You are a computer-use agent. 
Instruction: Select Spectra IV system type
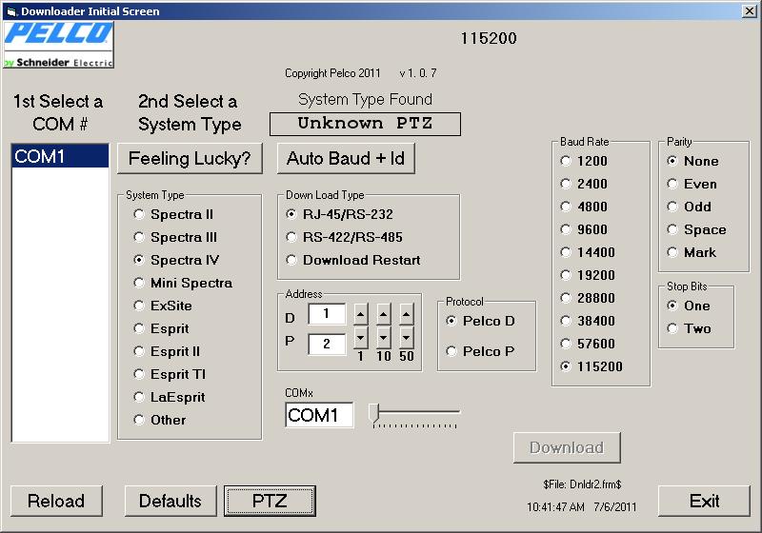(x=176, y=260)
